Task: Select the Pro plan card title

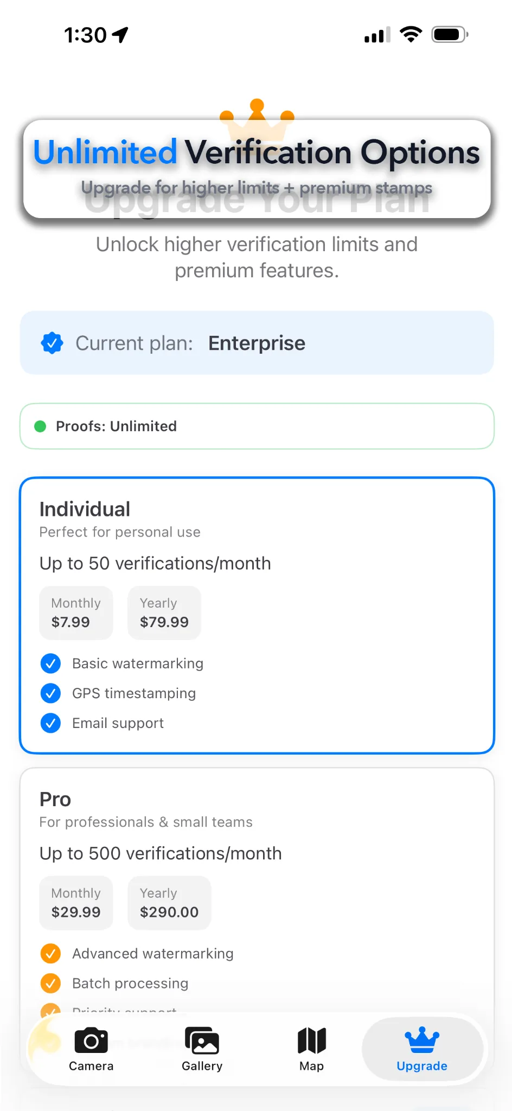Action: coord(55,799)
